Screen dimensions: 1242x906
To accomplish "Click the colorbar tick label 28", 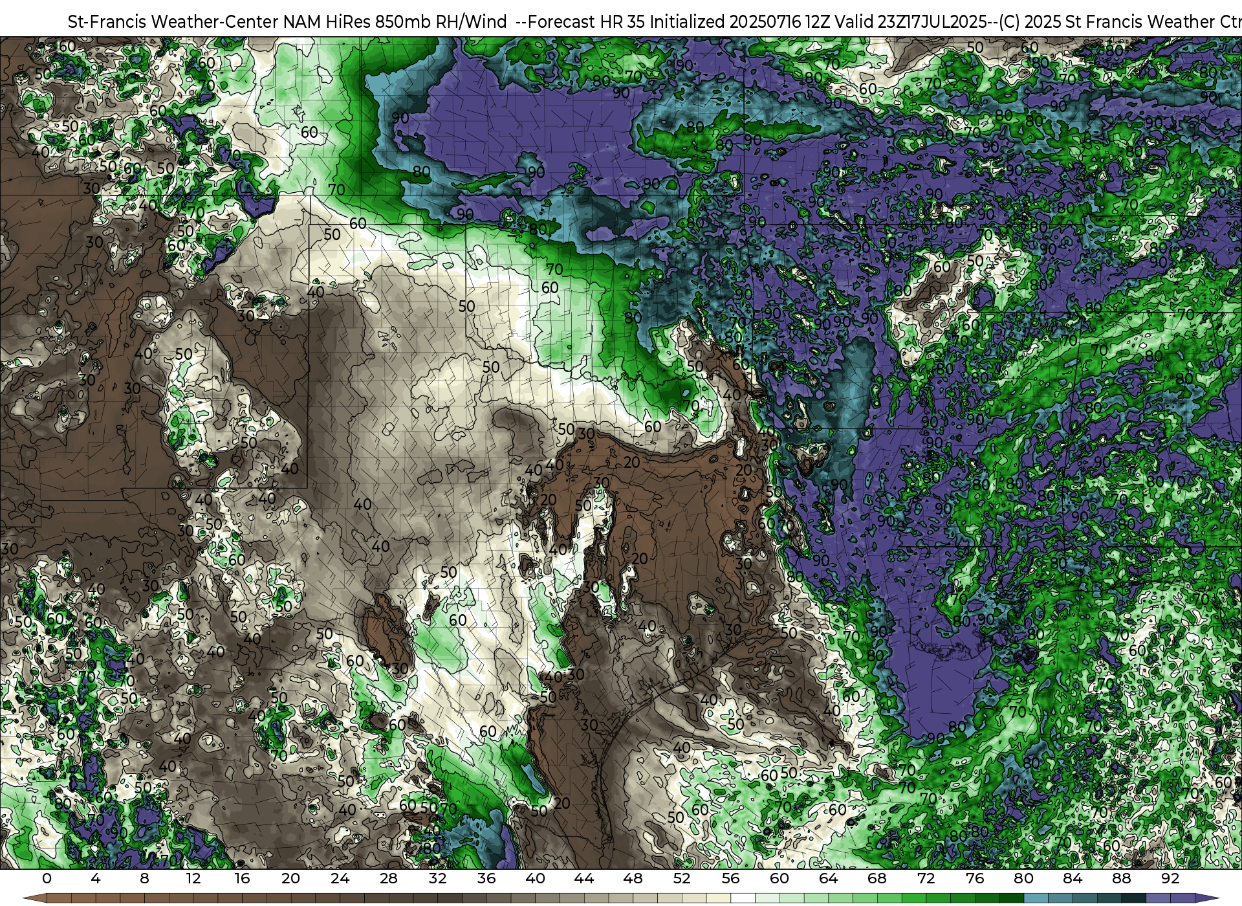I will 389,878.
